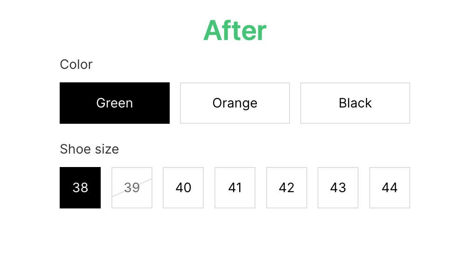Deselect the black-filled Green button
The height and width of the screenshot is (268, 469).
pos(115,103)
